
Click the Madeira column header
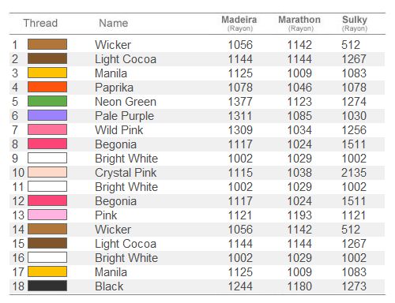[239, 23]
